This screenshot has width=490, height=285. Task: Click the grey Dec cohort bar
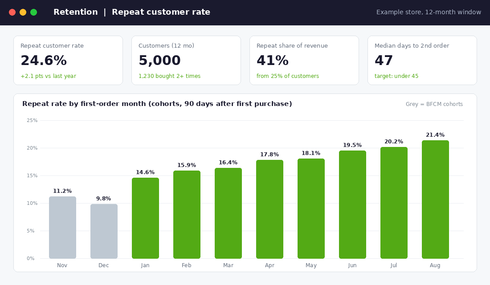click(x=104, y=231)
